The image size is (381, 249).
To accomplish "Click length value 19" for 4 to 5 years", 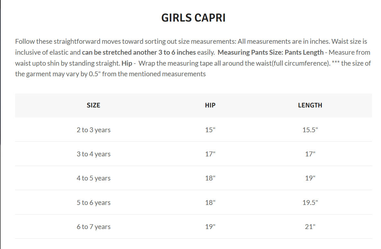I will click(310, 178).
